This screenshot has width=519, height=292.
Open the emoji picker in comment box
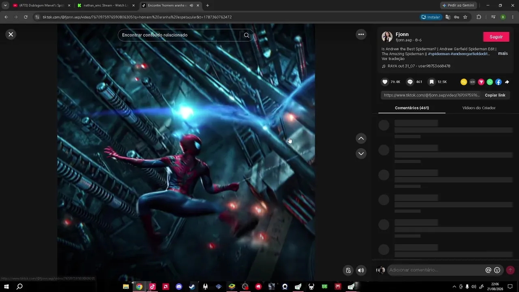497,270
